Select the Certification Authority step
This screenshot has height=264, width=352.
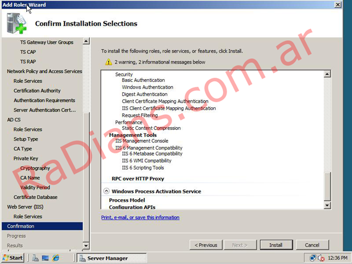[x=37, y=91]
